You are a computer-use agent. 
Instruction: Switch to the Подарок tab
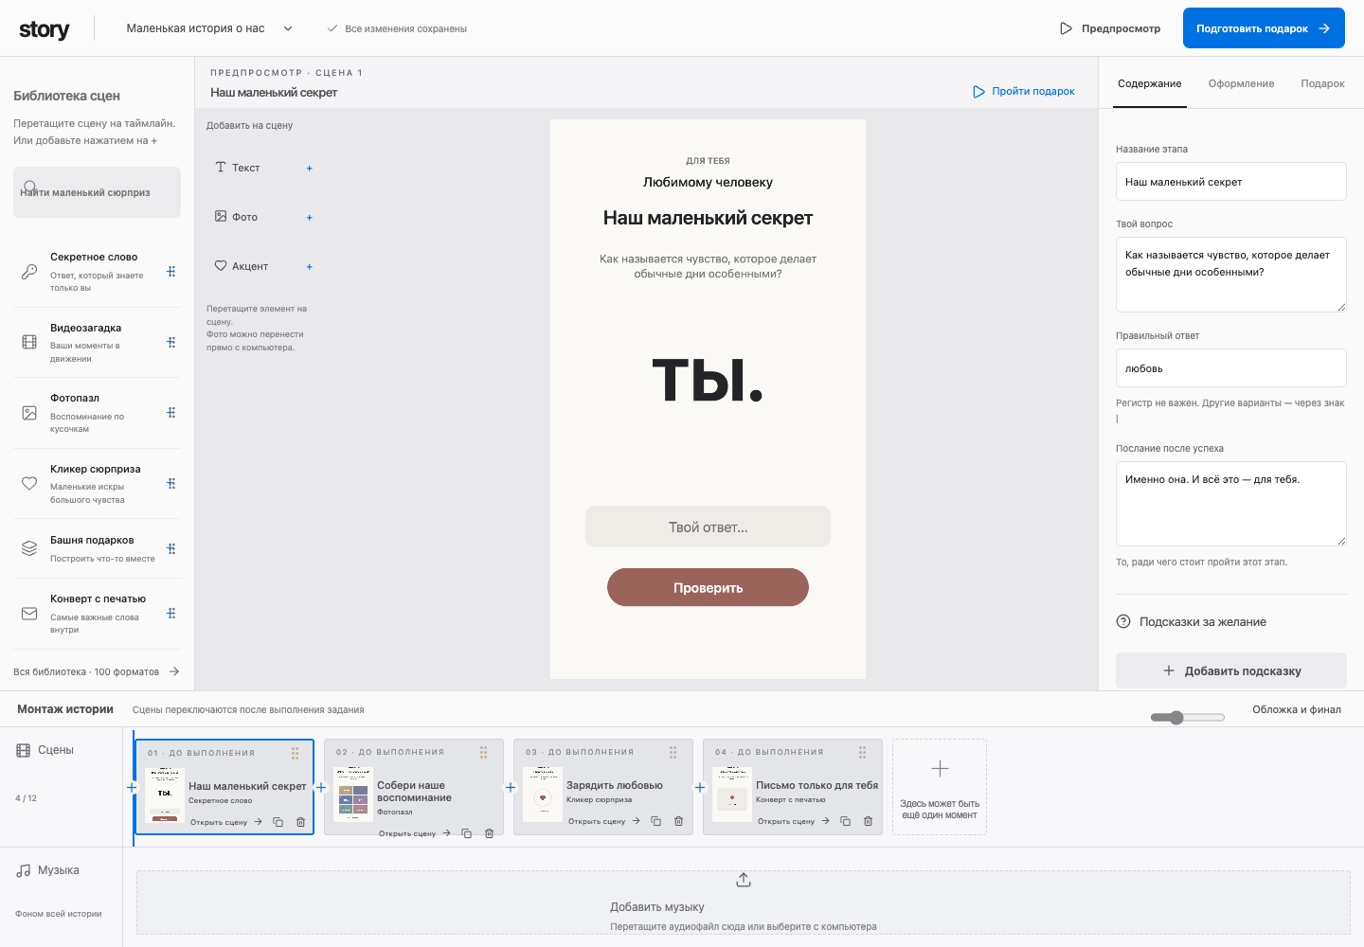click(1322, 83)
